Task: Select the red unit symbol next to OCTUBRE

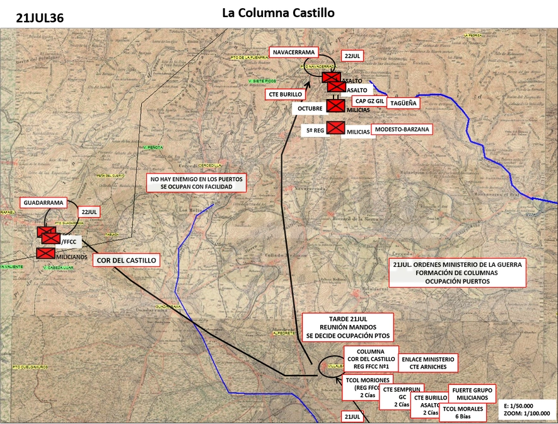Action: click(335, 106)
